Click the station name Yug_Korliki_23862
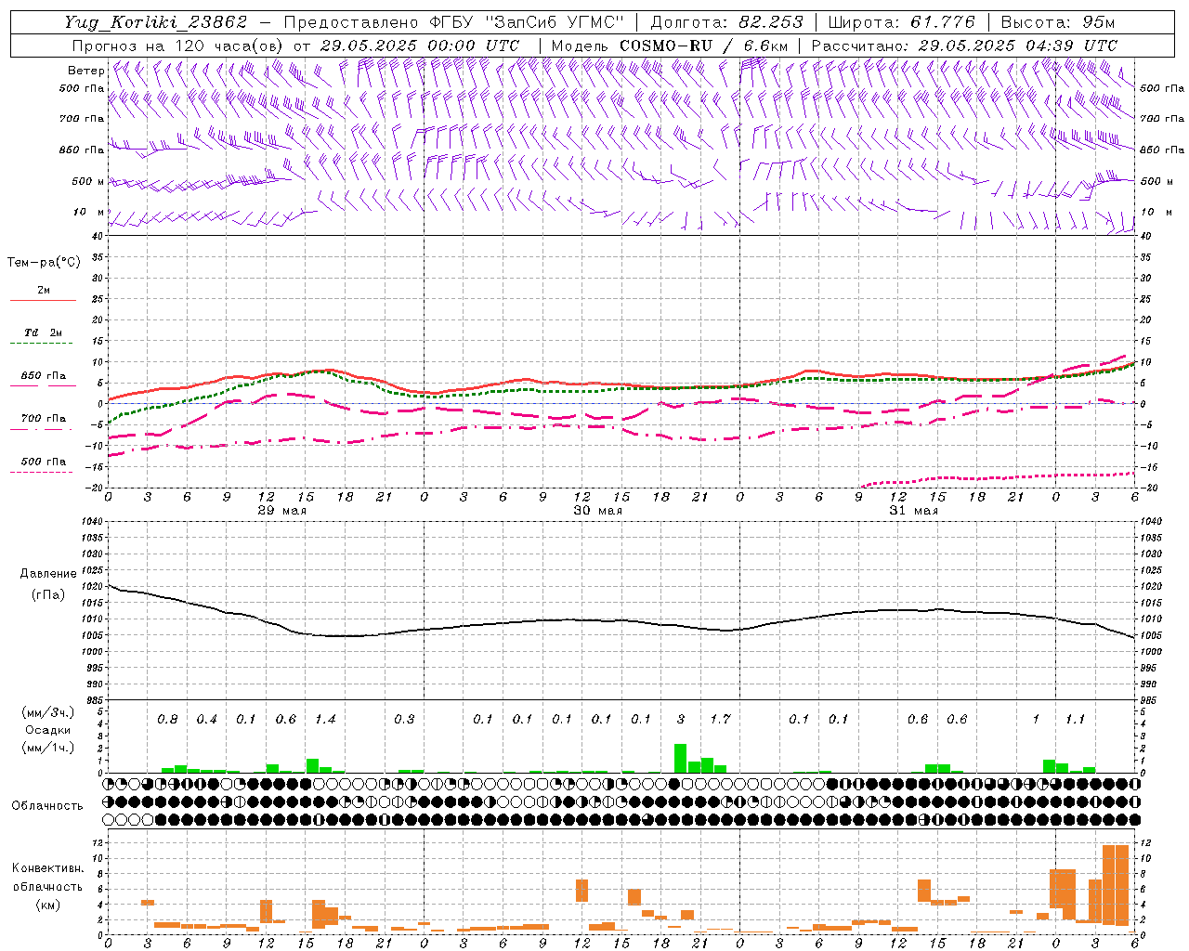 (x=156, y=22)
